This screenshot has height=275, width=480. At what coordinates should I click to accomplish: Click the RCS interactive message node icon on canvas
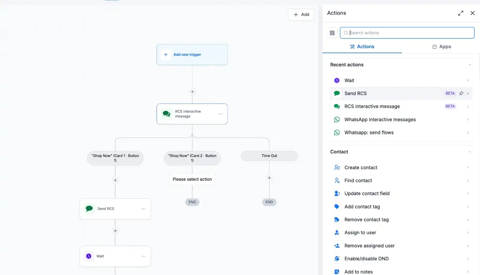click(x=166, y=114)
